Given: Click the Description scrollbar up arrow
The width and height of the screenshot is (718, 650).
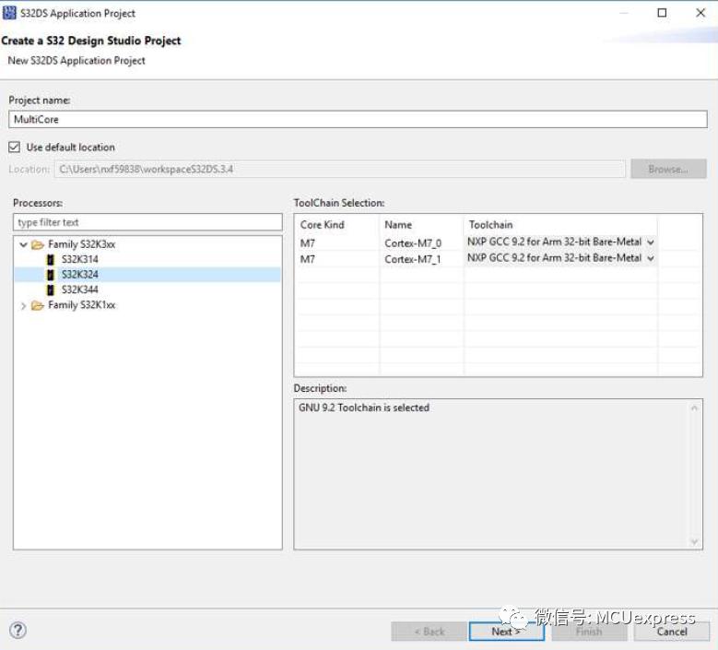Looking at the screenshot, I should [x=694, y=408].
